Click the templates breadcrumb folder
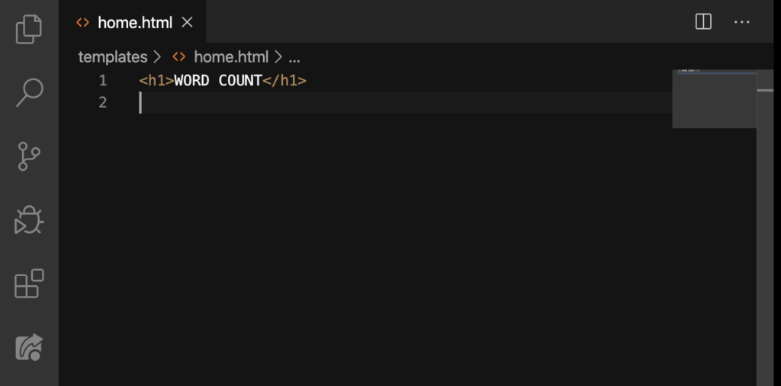Viewport: 781px width, 386px height. pyautogui.click(x=113, y=56)
